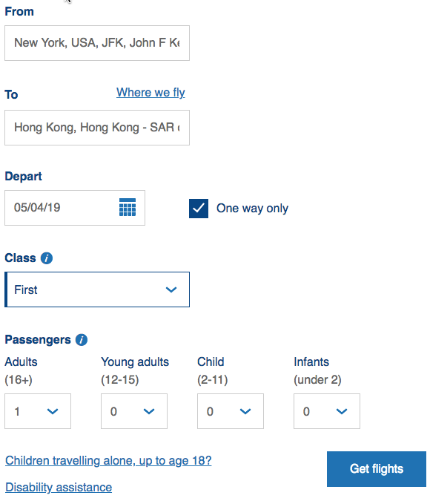Viewport: 430px width, 504px height.
Task: Click the Adults count chevron arrow
Action: [53, 411]
